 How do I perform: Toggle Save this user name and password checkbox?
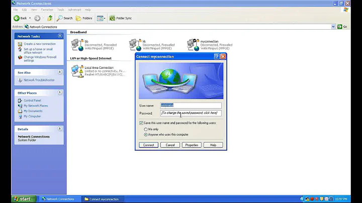(x=141, y=123)
